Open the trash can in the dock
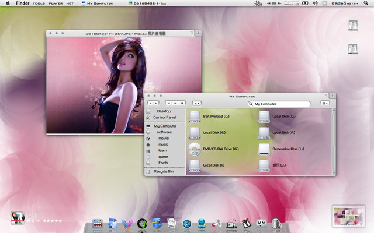374x233 pixels. click(x=276, y=223)
